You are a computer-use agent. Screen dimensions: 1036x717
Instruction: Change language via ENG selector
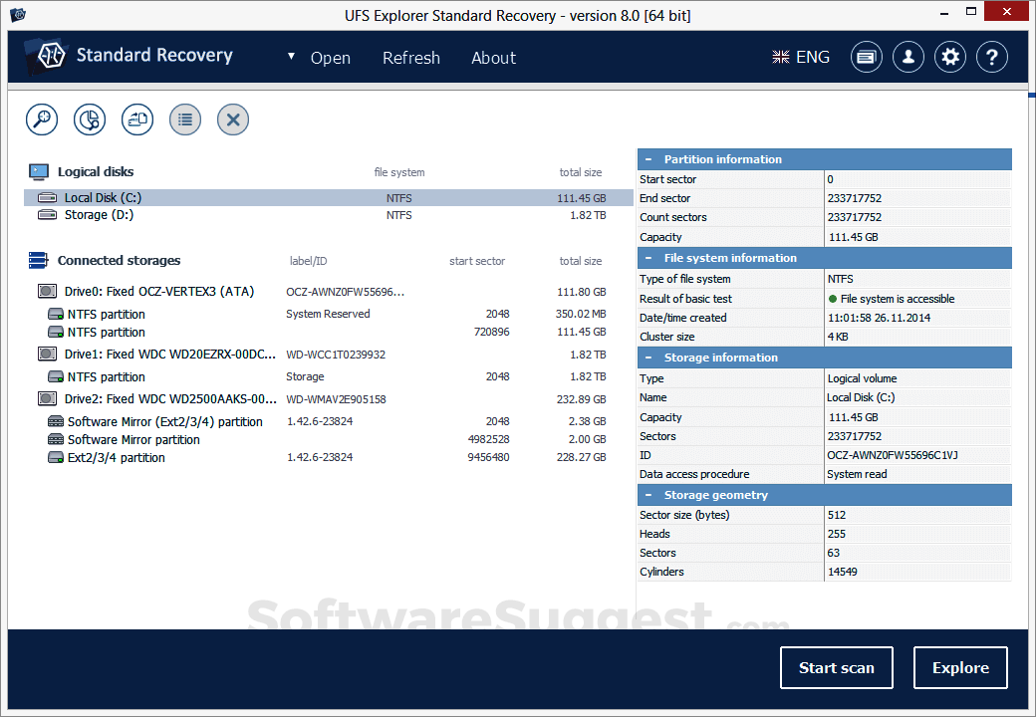pos(801,58)
